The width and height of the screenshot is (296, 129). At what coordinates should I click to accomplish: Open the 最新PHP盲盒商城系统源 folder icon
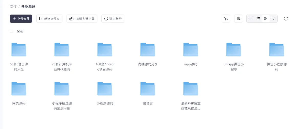[x=191, y=88]
